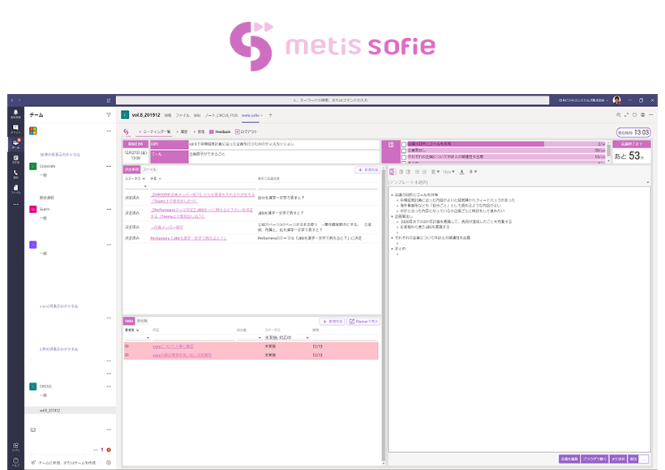Click the text color underline A icon
The height and width of the screenshot is (470, 665).
tap(461, 172)
